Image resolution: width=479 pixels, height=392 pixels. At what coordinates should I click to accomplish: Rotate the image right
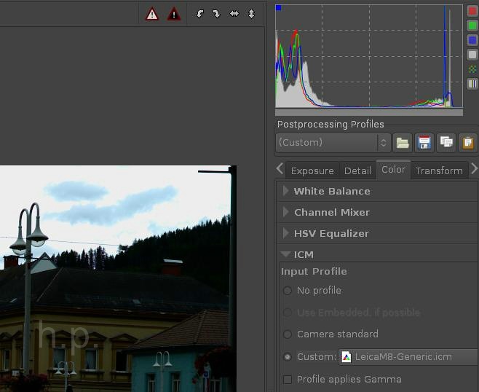click(x=216, y=14)
